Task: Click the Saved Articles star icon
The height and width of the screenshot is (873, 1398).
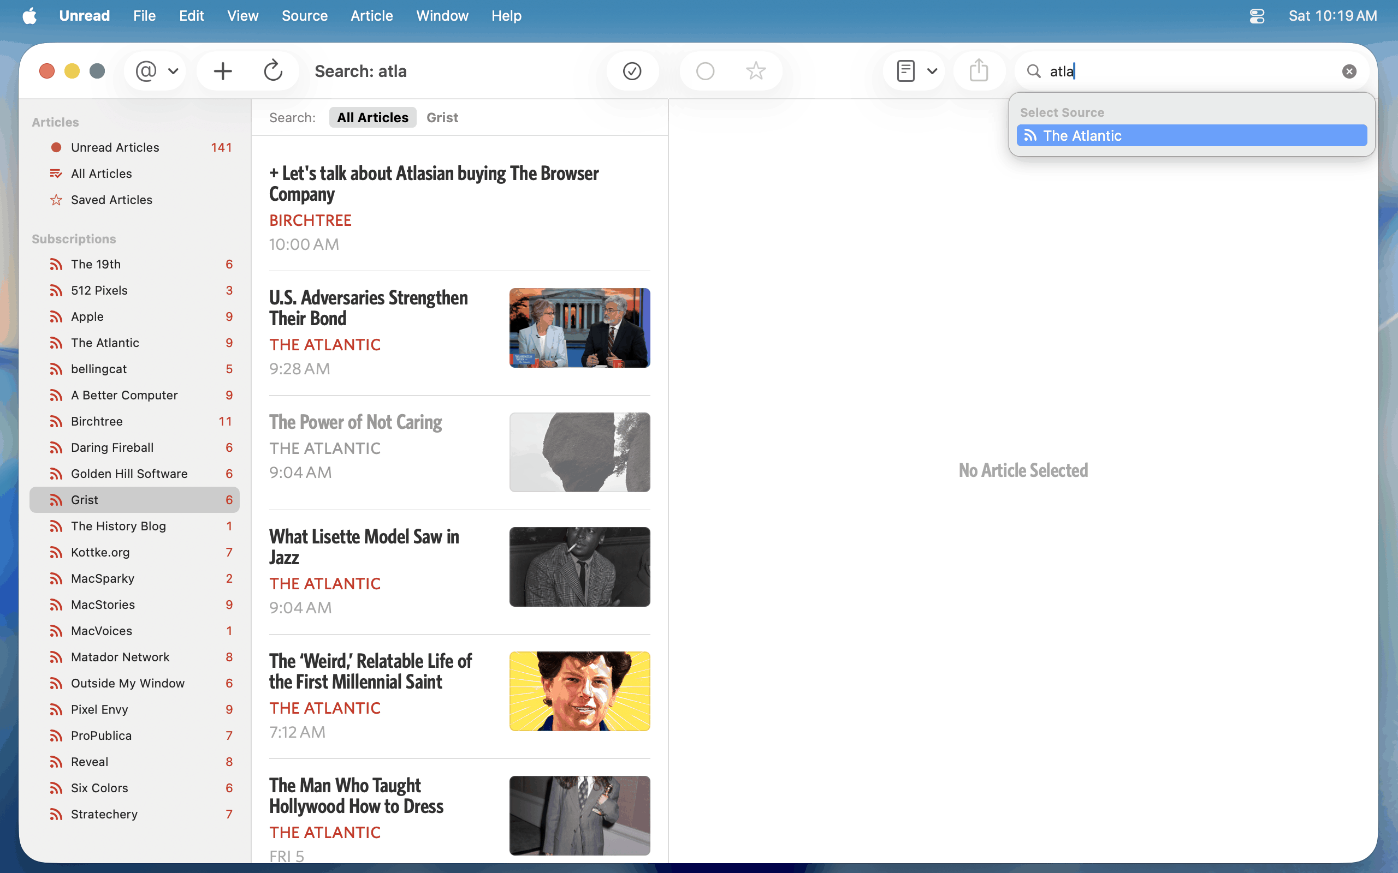Action: coord(56,200)
